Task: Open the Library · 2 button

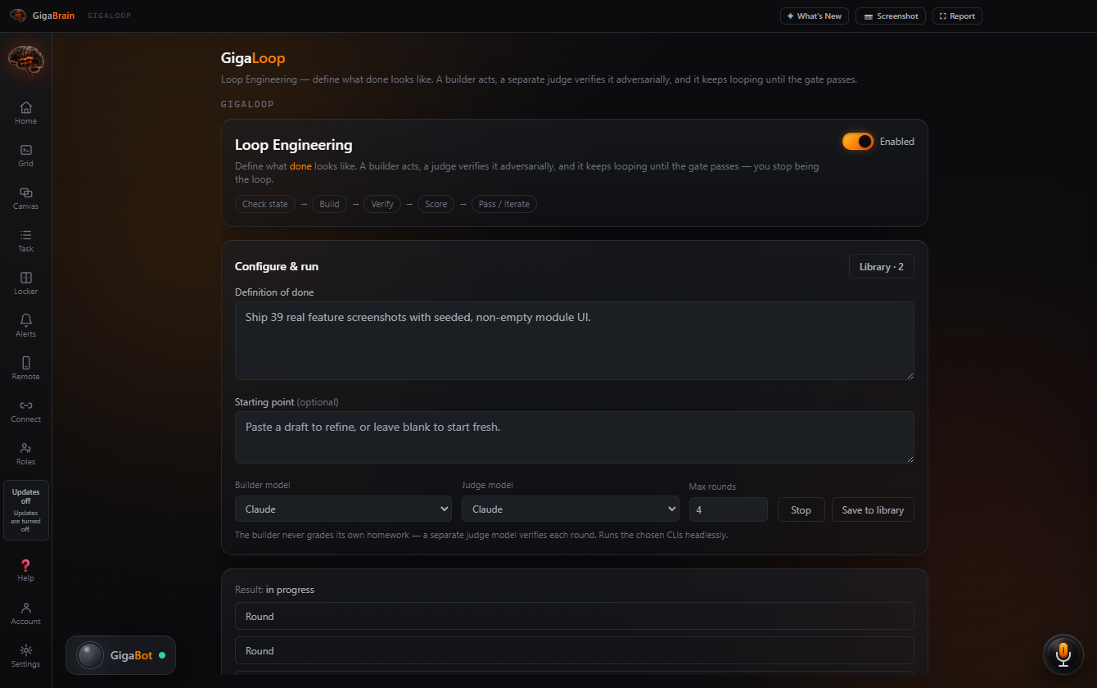Action: [882, 266]
